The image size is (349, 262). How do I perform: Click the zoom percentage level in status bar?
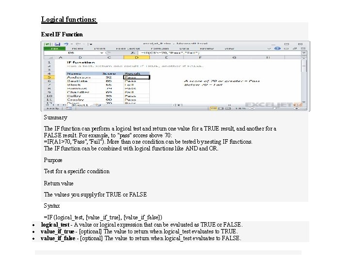coord(241,109)
